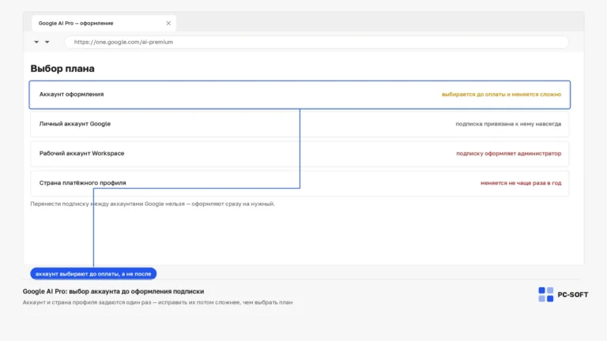Select the Google AI Pro — оформление tab
The image size is (607, 341).
click(x=104, y=23)
